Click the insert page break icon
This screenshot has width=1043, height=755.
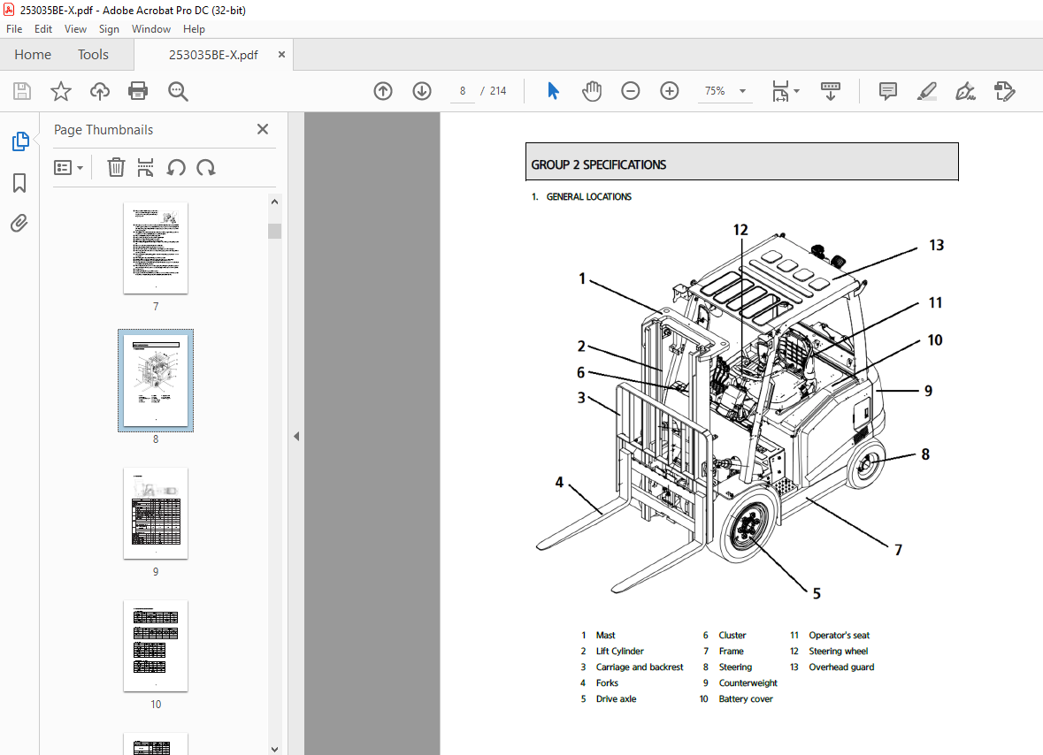pyautogui.click(x=145, y=167)
